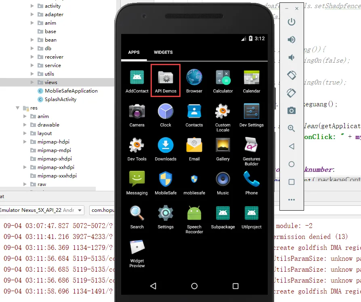Launch the MobileSafe app with the large shield
Image resolution: width=361 pixels, height=302 pixels.
(x=166, y=183)
